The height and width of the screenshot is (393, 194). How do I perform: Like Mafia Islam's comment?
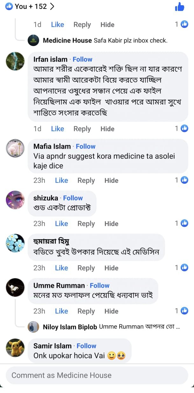click(x=61, y=180)
